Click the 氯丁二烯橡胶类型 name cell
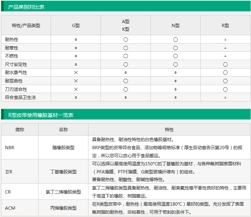The width and height of the screenshot is (251, 217). pos(63,192)
